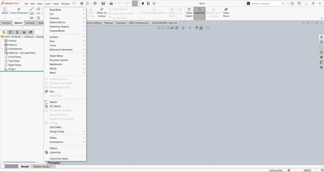
Task: Select the Arc sketch tool
Action: click(38, 13)
